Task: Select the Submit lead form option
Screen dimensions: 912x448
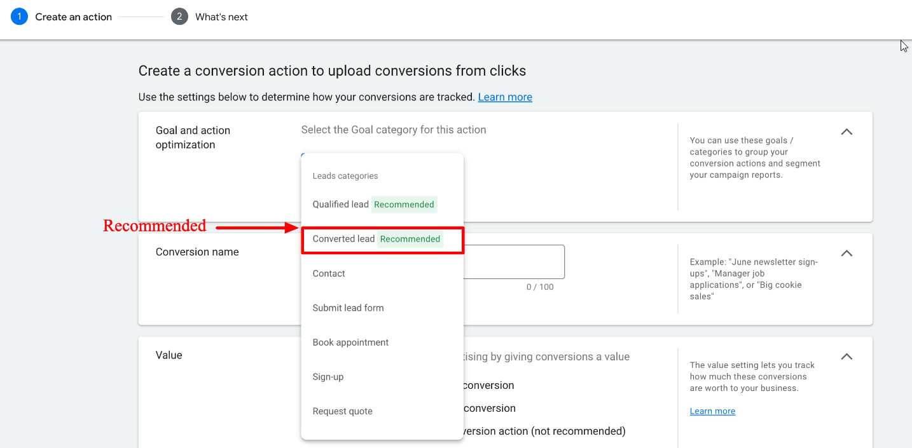Action: point(348,308)
